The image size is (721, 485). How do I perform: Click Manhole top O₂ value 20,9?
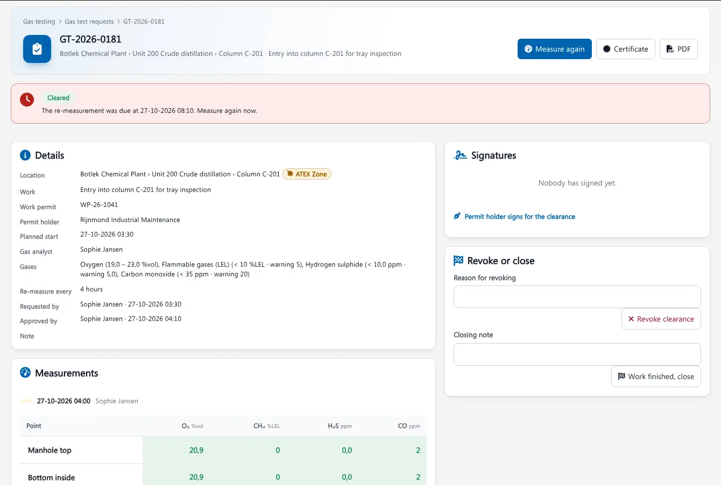coord(196,450)
